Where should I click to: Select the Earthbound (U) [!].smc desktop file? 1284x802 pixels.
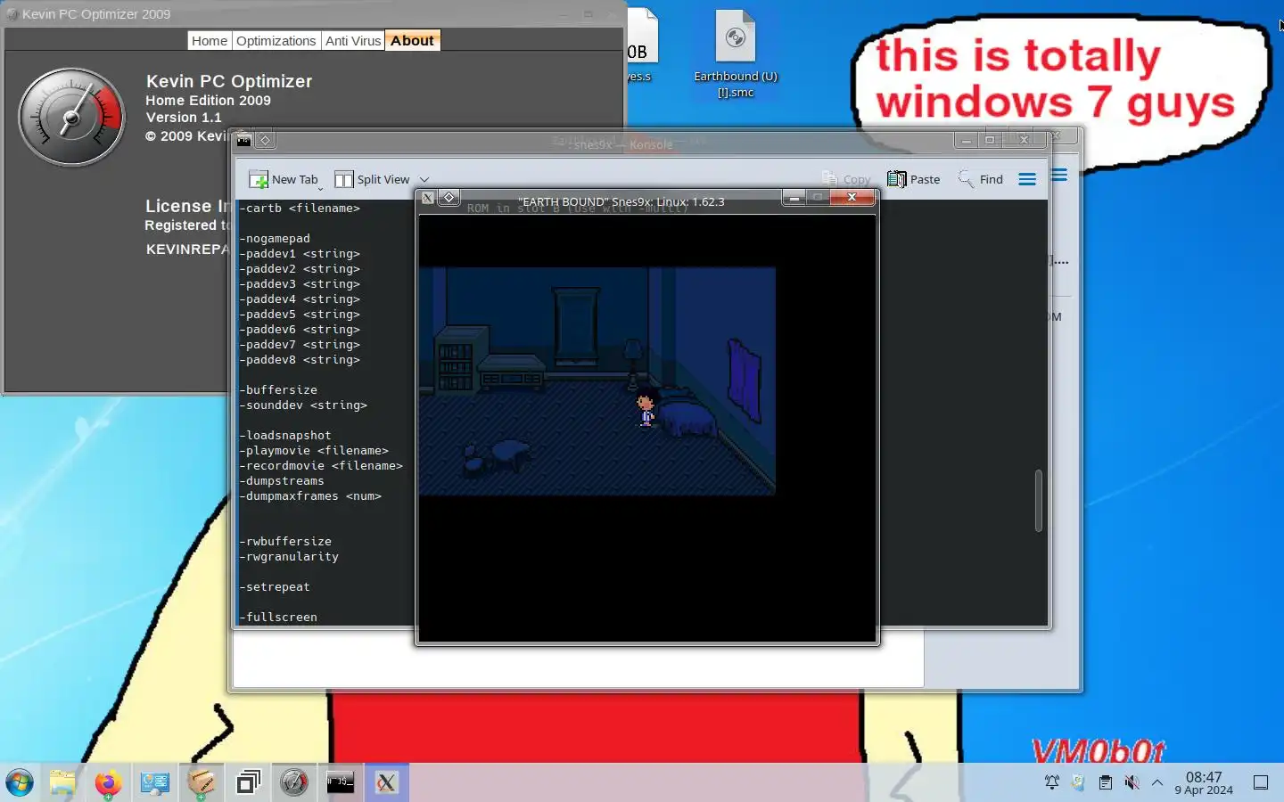[736, 53]
